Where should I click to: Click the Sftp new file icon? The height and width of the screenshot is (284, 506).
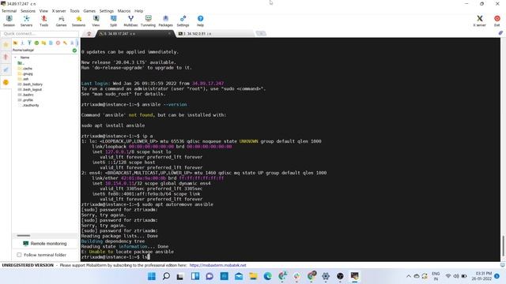[x=51, y=43]
